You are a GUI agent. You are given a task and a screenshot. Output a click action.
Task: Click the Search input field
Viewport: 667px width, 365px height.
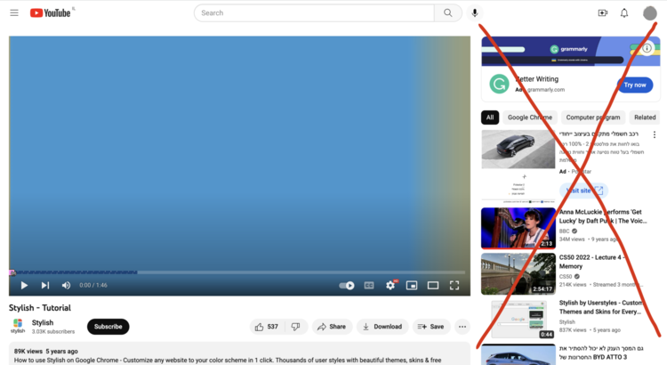point(314,12)
